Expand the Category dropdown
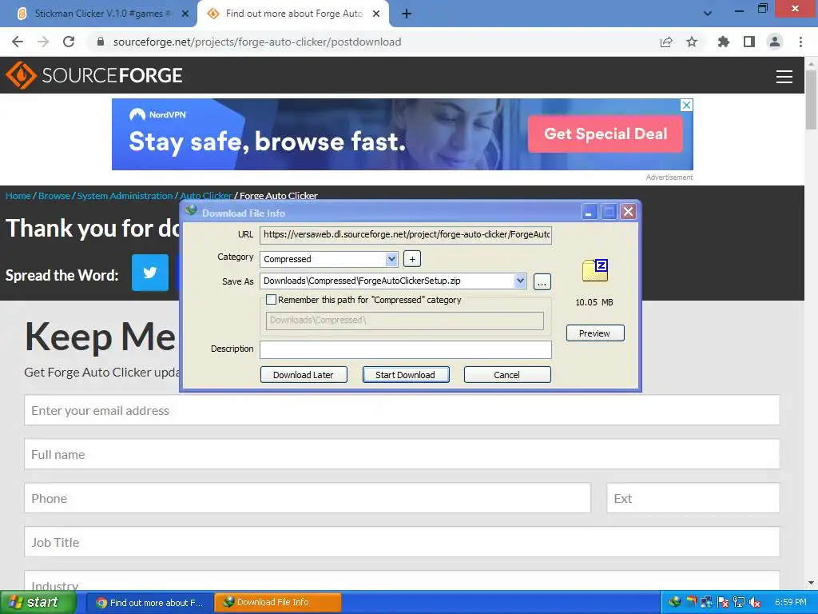818x614 pixels. point(391,259)
